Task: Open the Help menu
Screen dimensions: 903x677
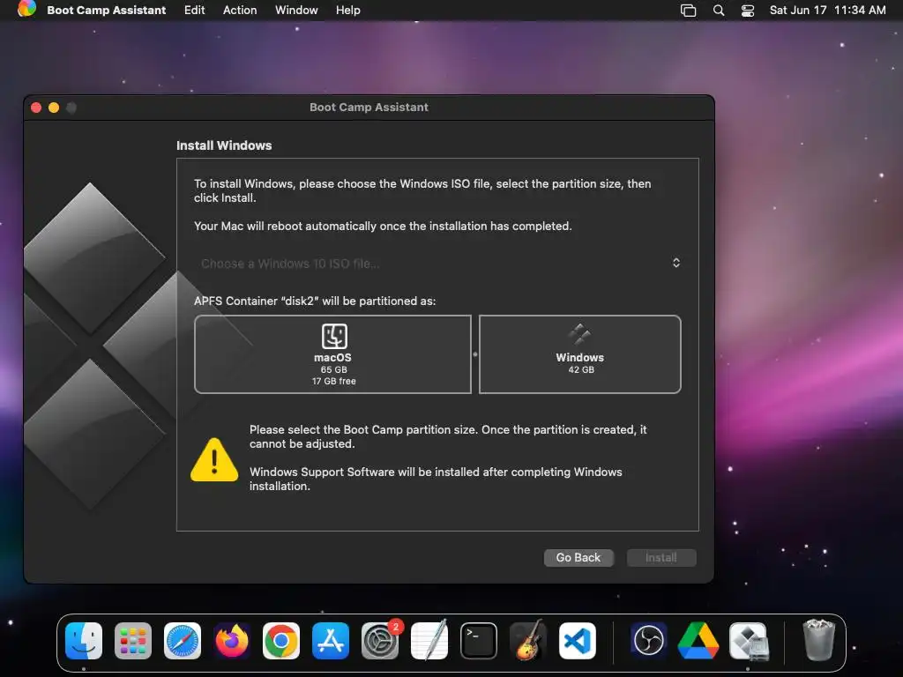Action: coord(347,10)
